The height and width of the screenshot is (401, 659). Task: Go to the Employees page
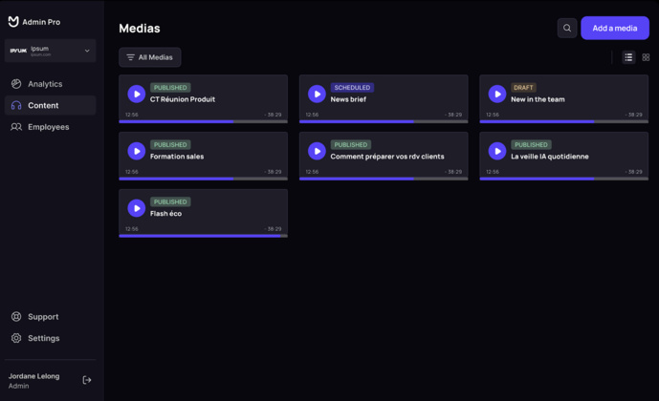48,127
